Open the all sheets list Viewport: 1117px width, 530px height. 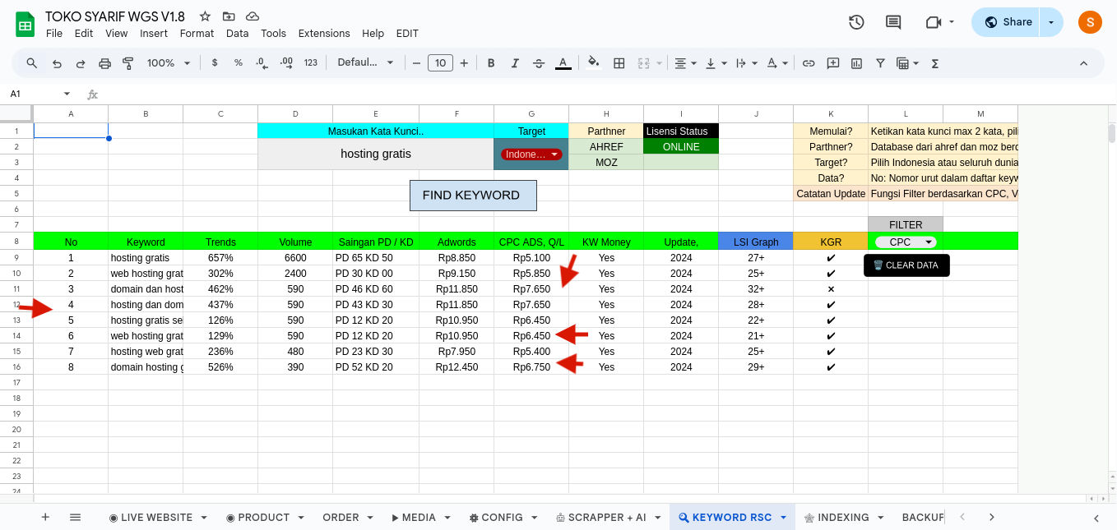75,517
